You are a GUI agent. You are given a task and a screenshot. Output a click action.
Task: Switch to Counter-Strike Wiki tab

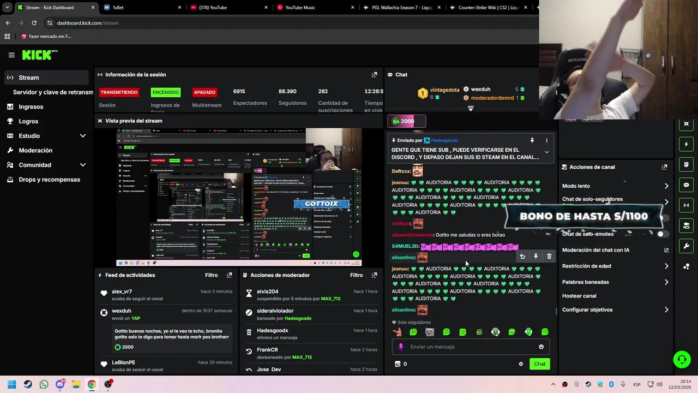click(488, 8)
